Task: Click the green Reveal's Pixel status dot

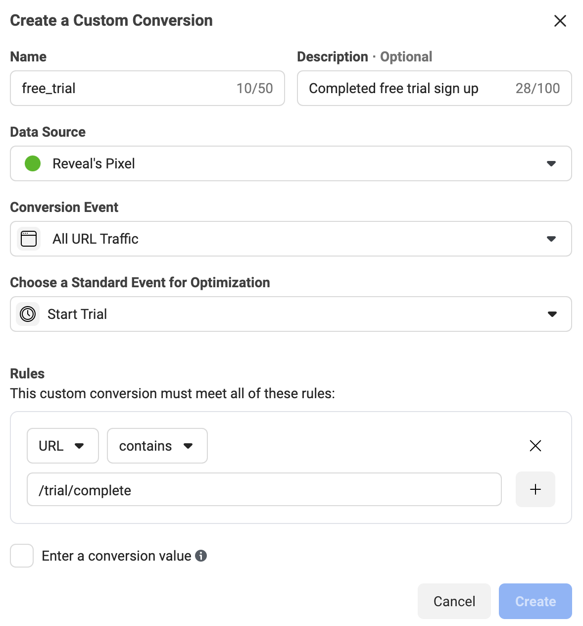Action: click(x=33, y=163)
